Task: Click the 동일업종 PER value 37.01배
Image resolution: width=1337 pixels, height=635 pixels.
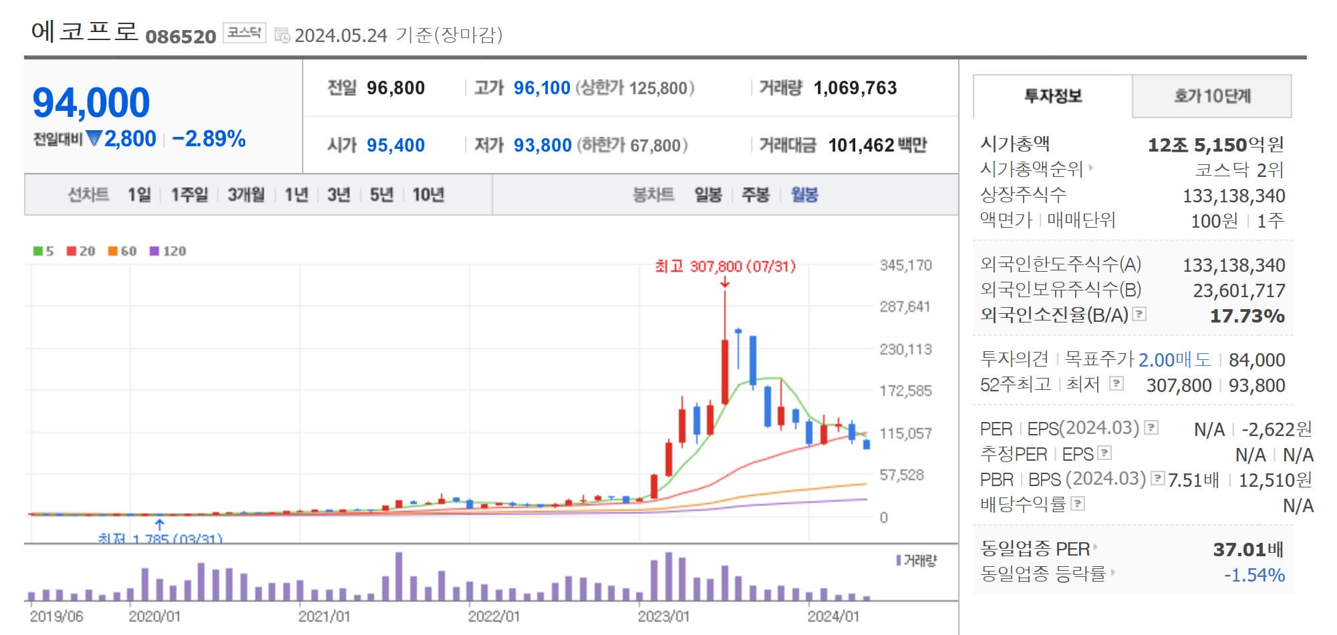Action: [x=1249, y=550]
